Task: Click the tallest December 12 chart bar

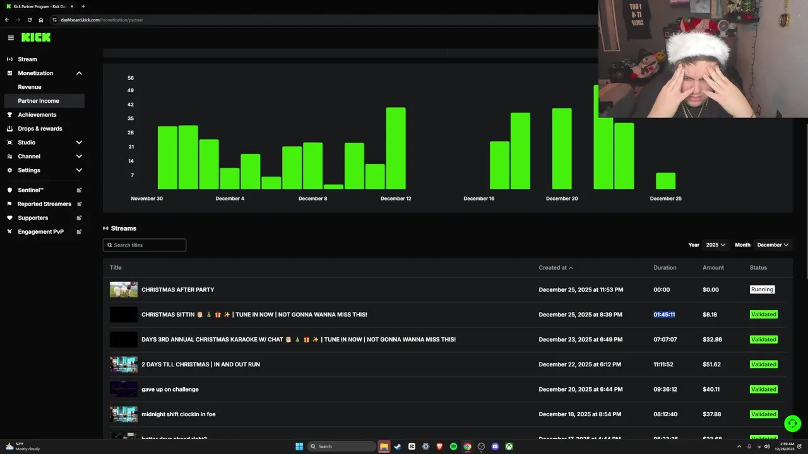Action: 396,148
